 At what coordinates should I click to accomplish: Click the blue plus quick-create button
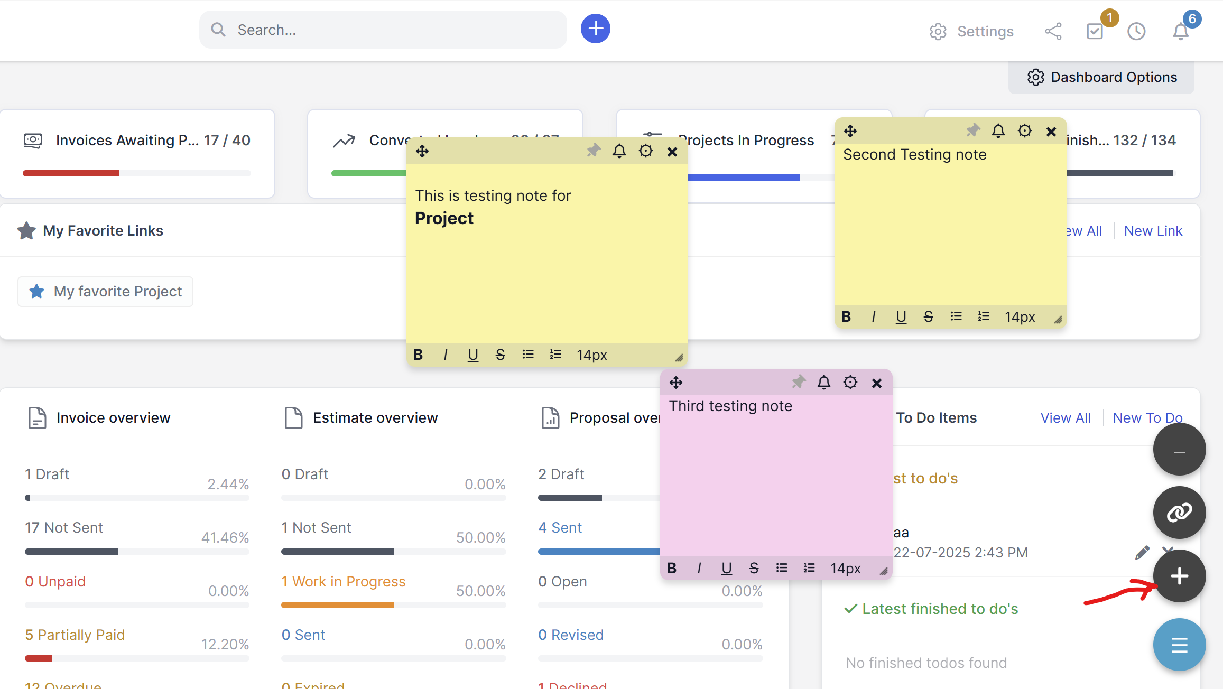click(595, 29)
